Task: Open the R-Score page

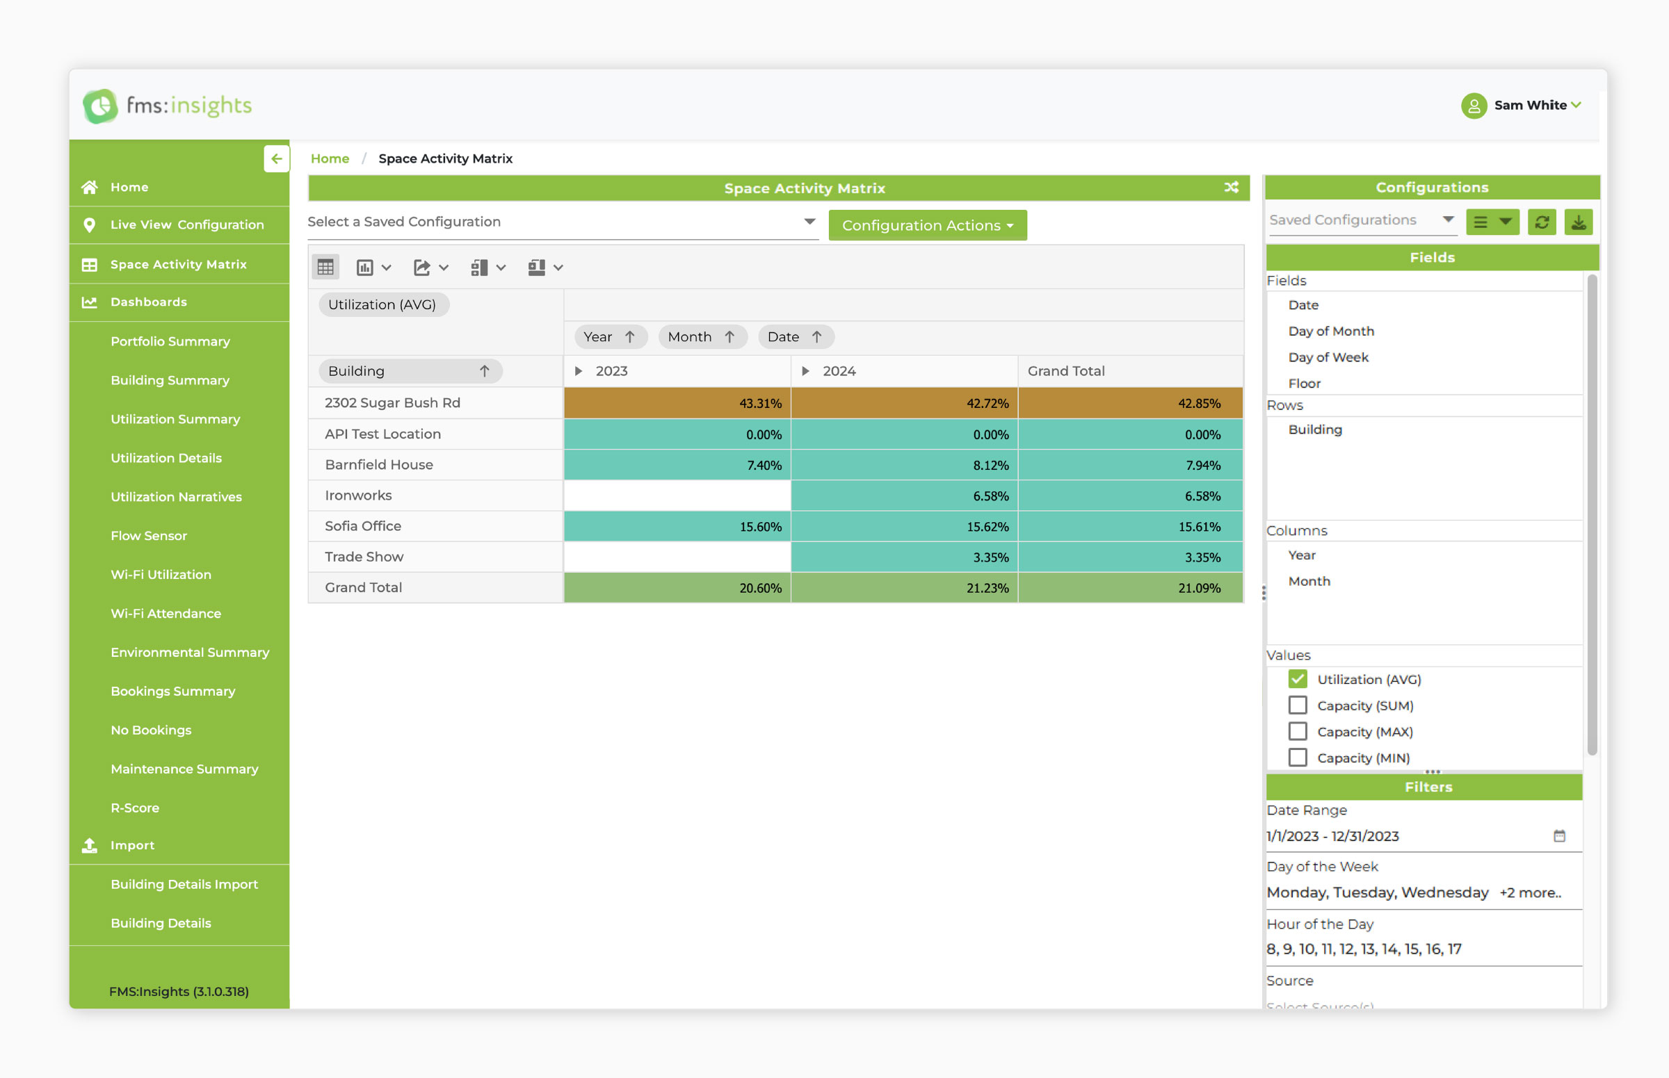Action: click(134, 808)
